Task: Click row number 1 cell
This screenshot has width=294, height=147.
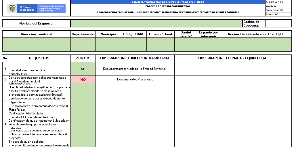Action: pos(5,69)
